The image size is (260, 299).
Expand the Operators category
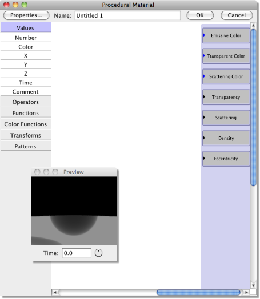click(26, 102)
